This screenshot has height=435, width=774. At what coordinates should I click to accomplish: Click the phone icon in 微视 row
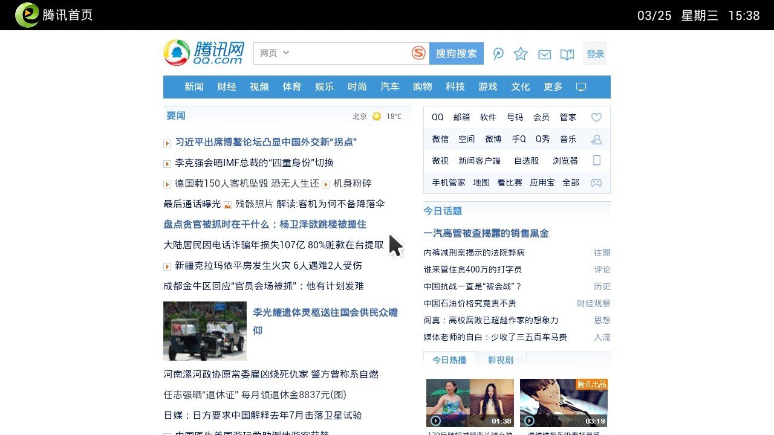596,161
